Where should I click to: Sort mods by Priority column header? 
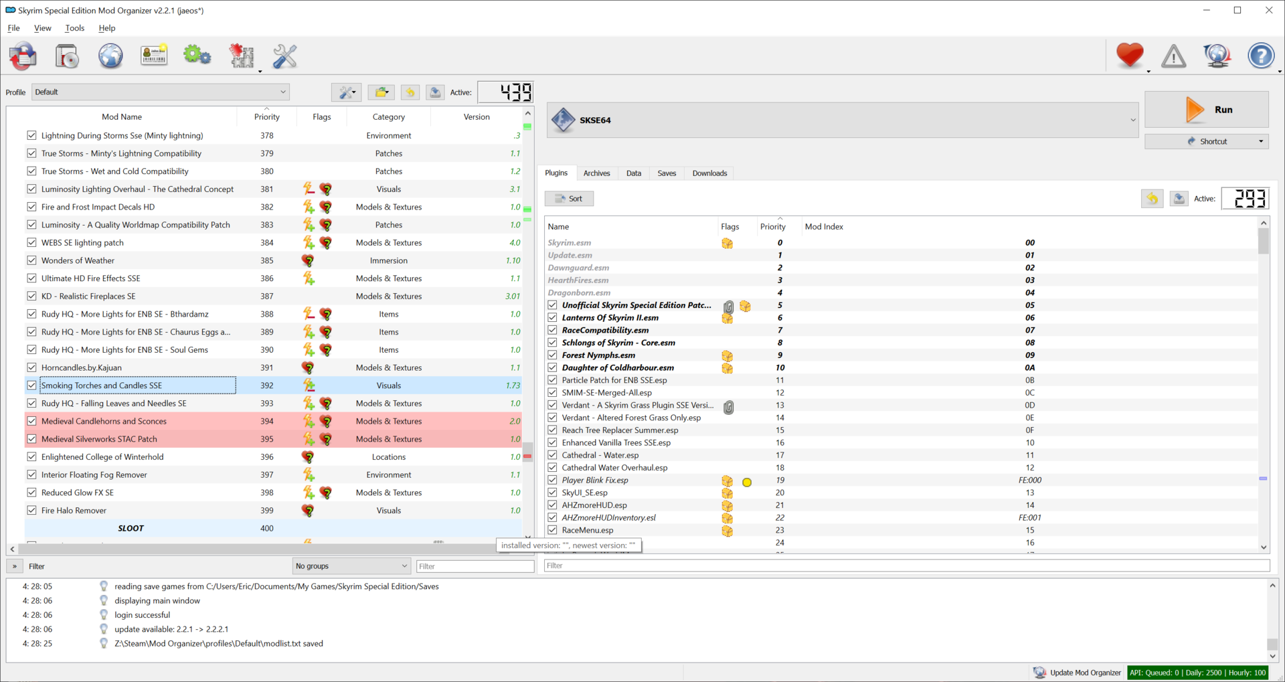coord(267,116)
